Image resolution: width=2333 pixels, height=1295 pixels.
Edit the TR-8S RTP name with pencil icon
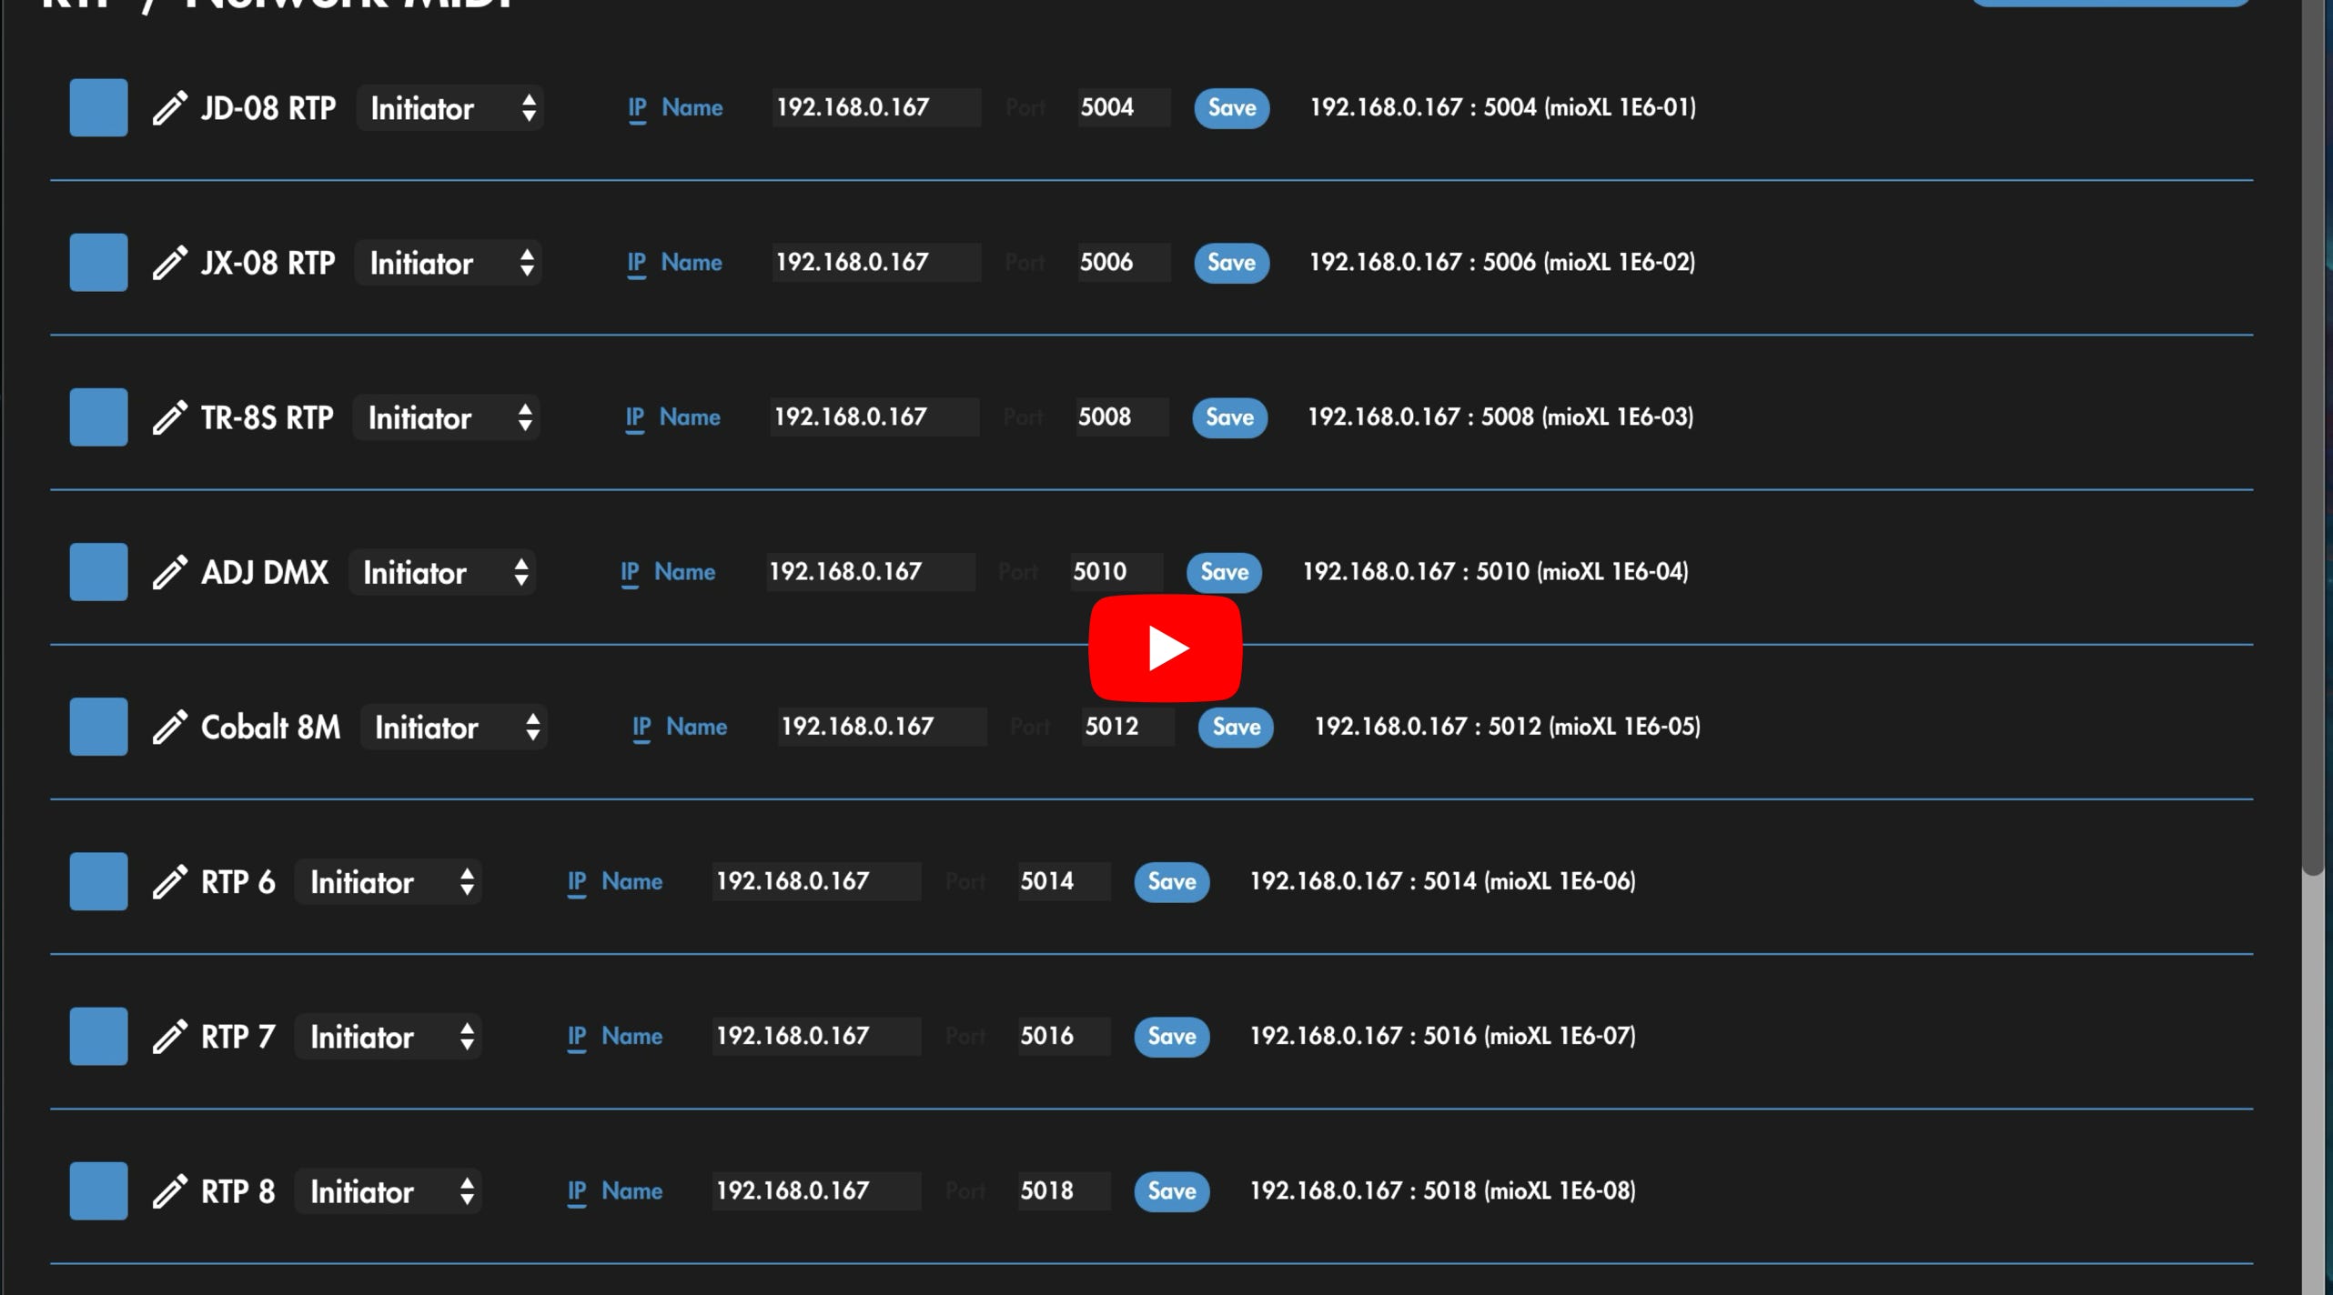(169, 417)
